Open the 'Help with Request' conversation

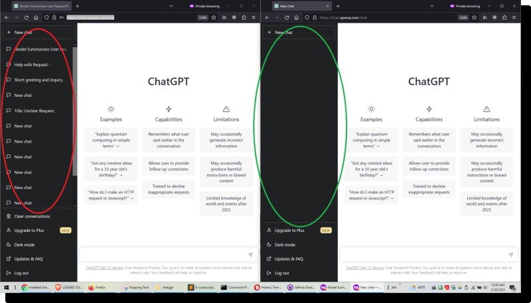coord(37,64)
